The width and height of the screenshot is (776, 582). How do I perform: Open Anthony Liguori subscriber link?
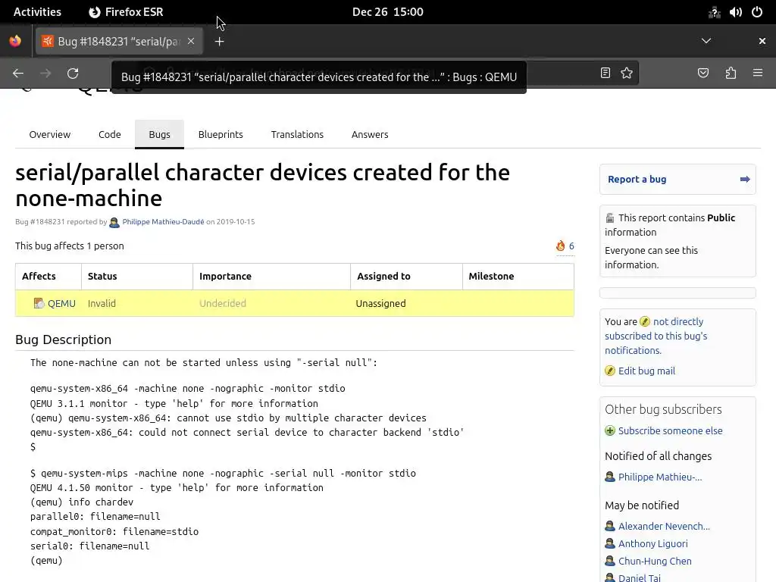[x=652, y=543]
